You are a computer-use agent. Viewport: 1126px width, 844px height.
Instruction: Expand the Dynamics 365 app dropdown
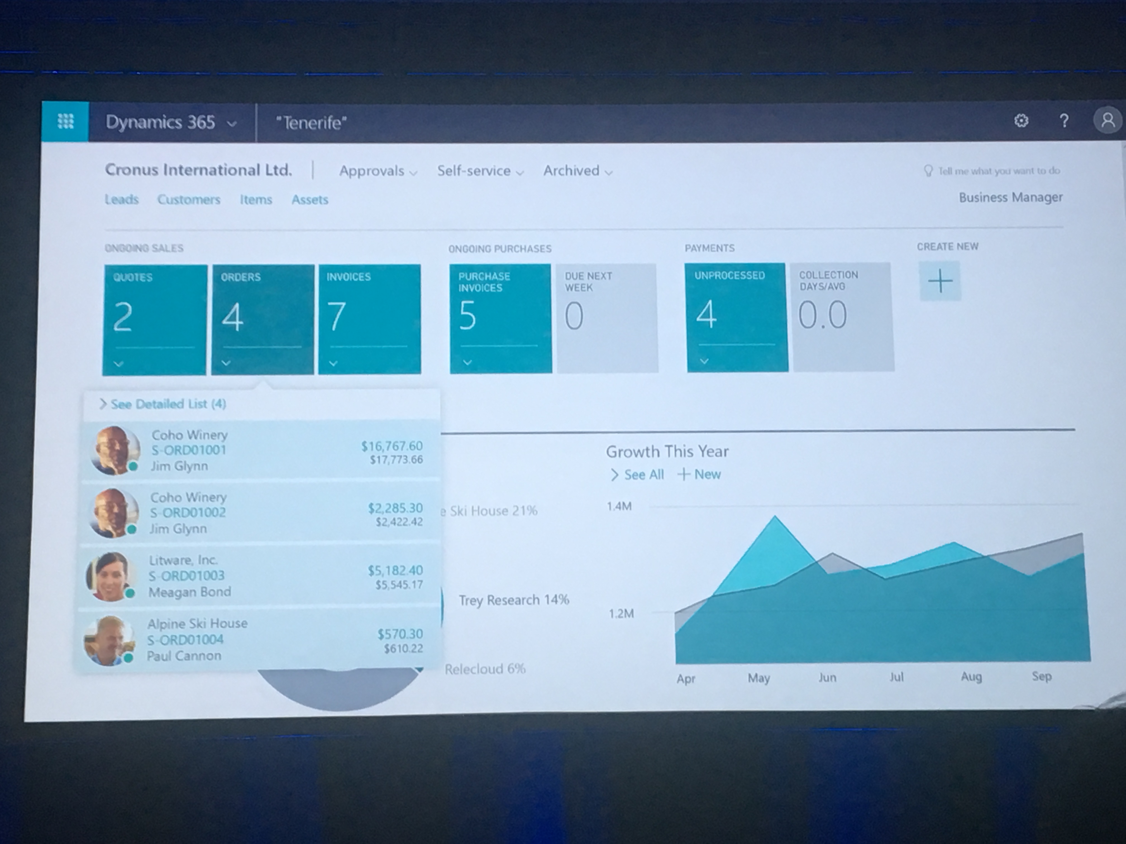pos(232,124)
